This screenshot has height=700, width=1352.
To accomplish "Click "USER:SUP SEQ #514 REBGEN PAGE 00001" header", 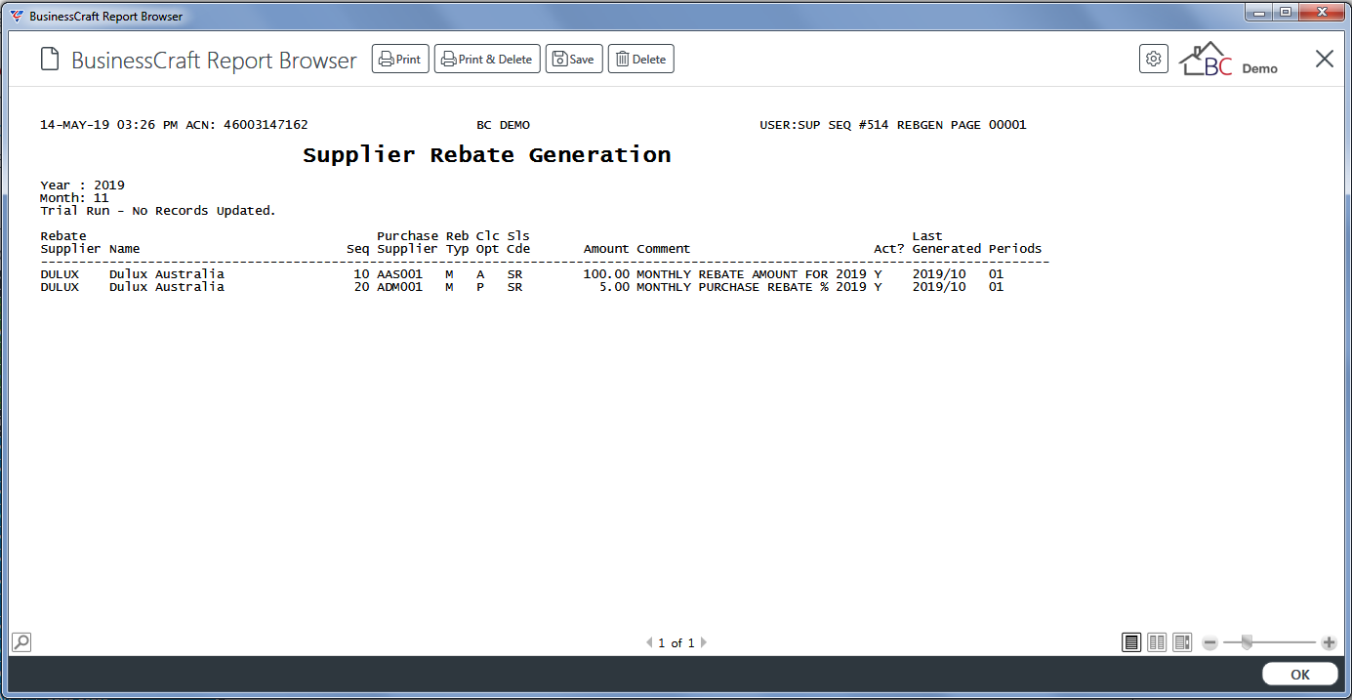I will 893,125.
